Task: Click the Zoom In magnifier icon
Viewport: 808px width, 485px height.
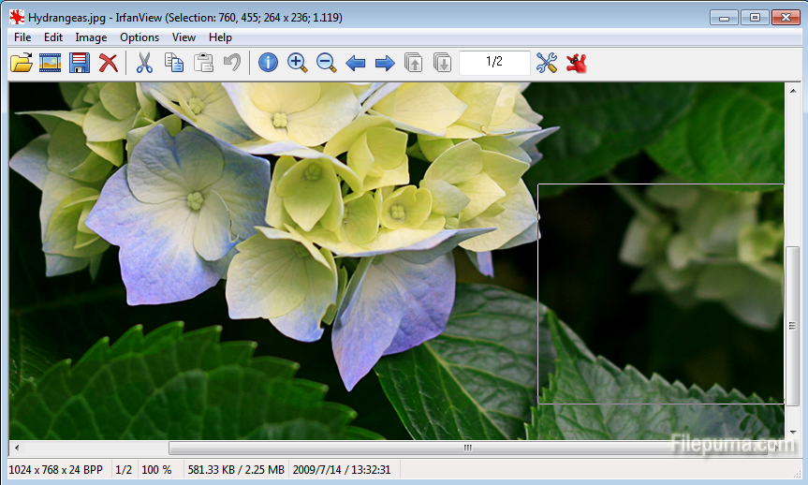Action: click(297, 63)
